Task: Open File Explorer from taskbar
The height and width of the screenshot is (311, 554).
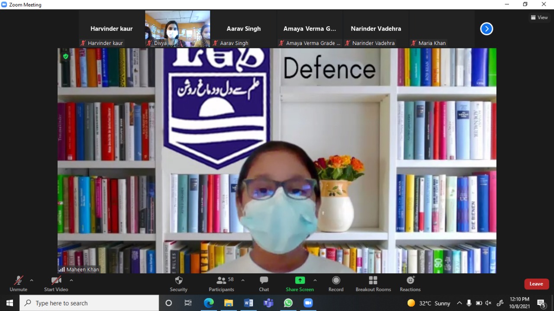Action: pos(229,303)
